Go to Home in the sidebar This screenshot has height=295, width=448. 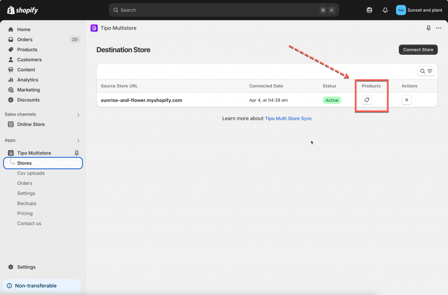point(24,29)
